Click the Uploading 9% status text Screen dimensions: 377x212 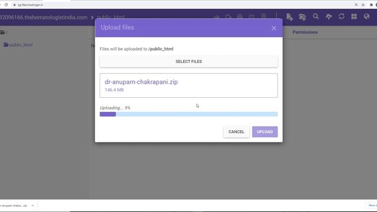point(115,108)
